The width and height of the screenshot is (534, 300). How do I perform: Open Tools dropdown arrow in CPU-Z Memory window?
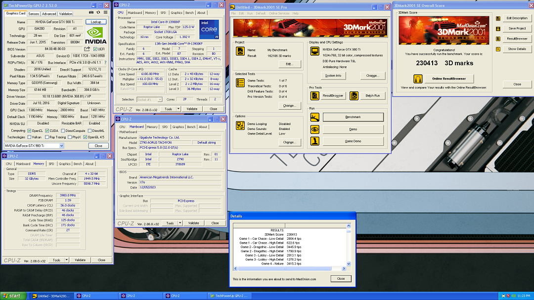click(x=66, y=260)
